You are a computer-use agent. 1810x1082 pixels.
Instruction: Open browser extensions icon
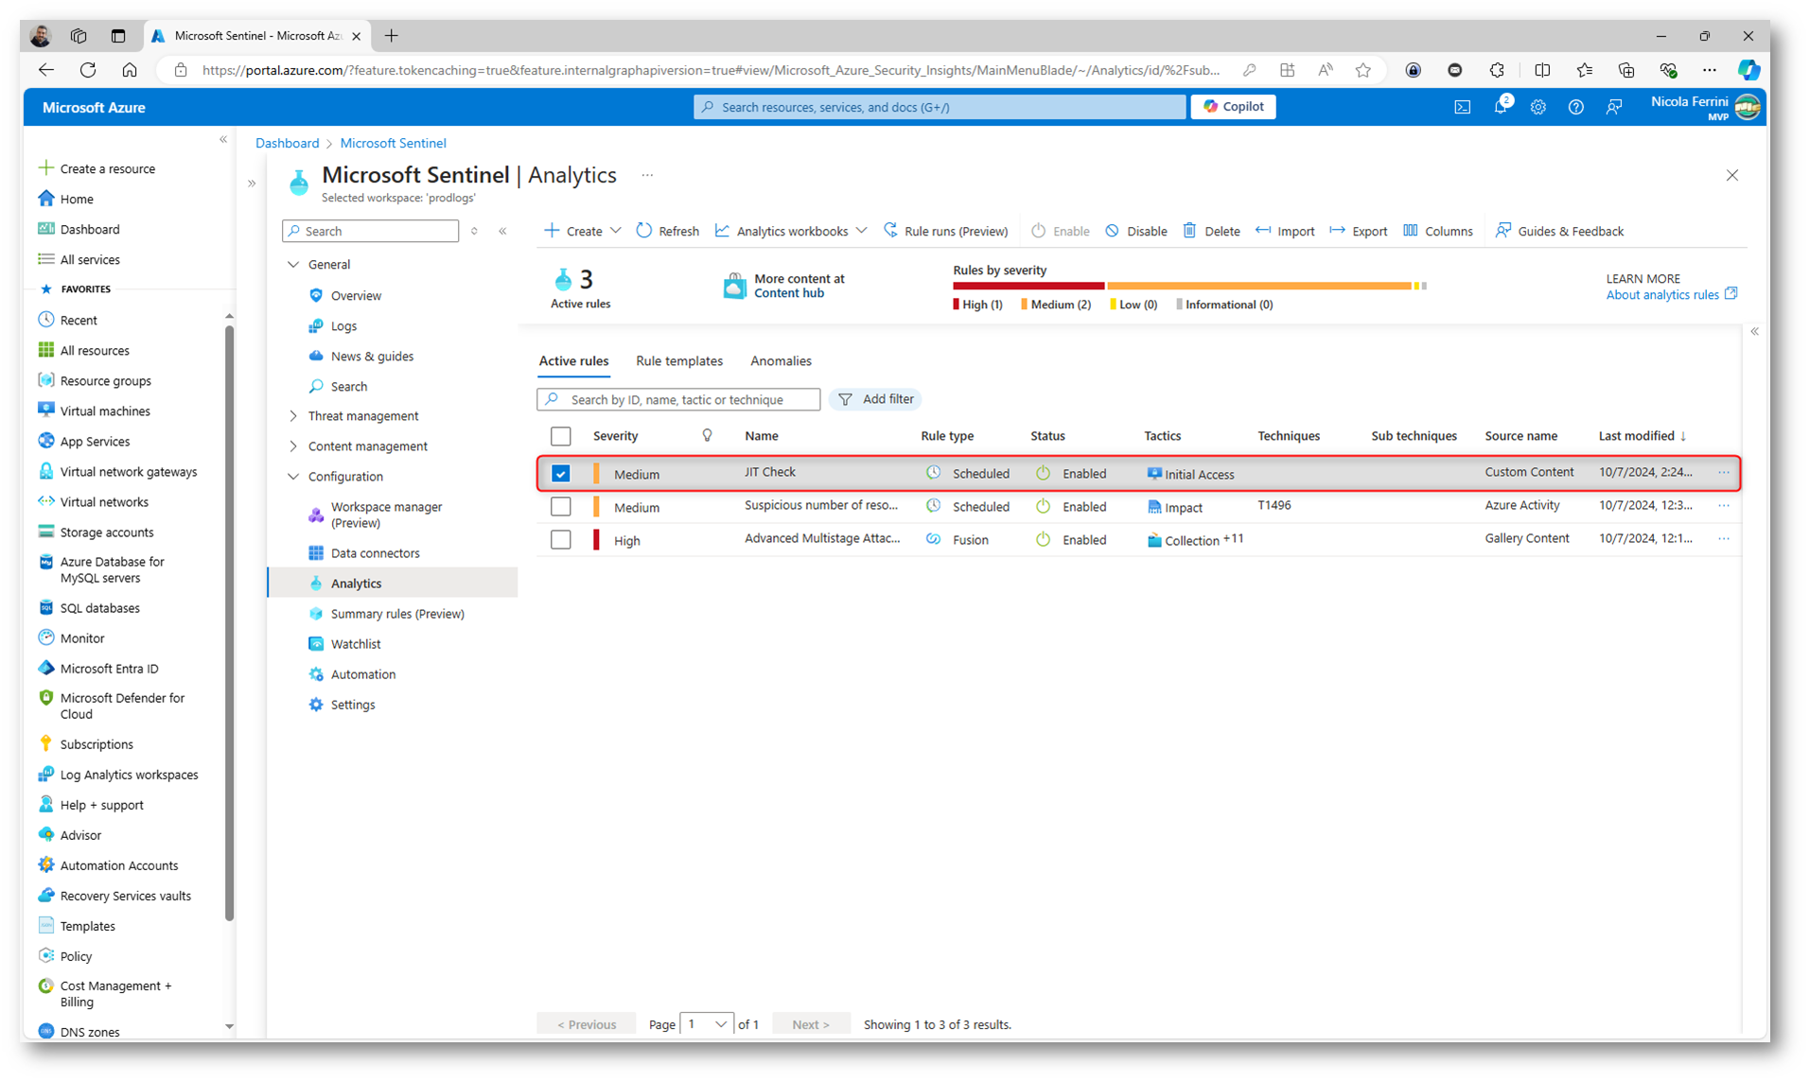[1497, 70]
